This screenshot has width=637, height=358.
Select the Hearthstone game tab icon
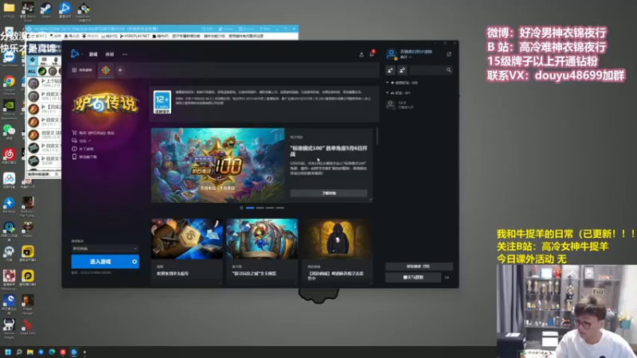106,70
